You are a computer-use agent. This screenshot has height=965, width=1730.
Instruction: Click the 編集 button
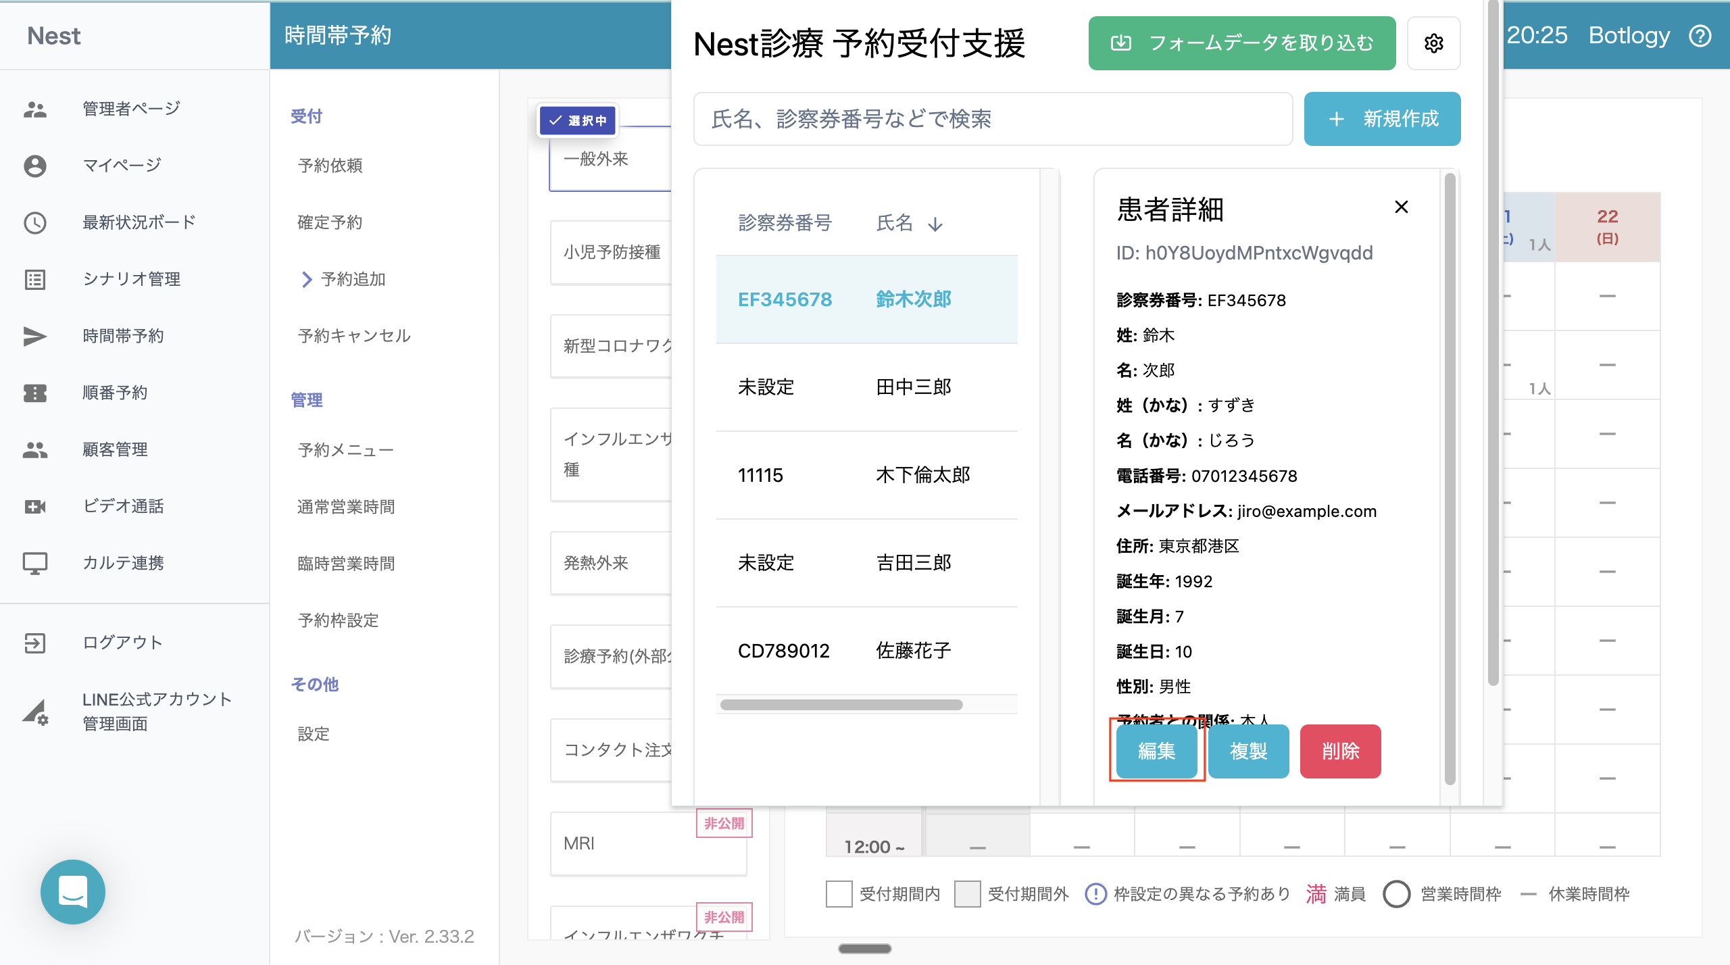click(1156, 751)
